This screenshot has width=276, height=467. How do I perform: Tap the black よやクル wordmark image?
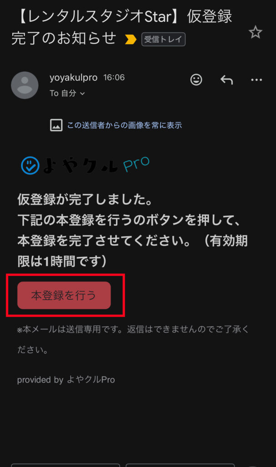[x=80, y=166]
